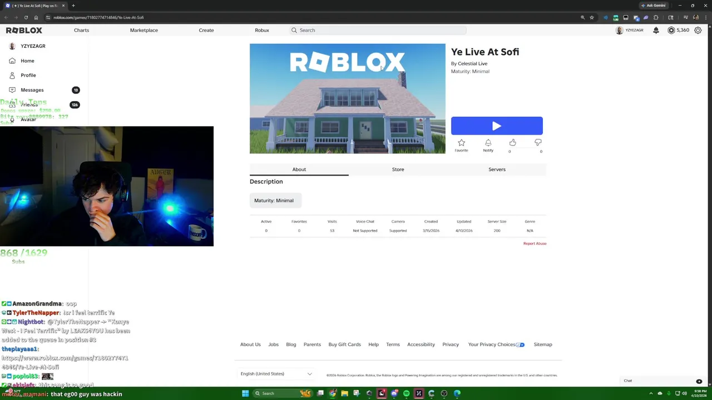This screenshot has width=712, height=400.
Task: Start the game with the blue play button
Action: 497,126
